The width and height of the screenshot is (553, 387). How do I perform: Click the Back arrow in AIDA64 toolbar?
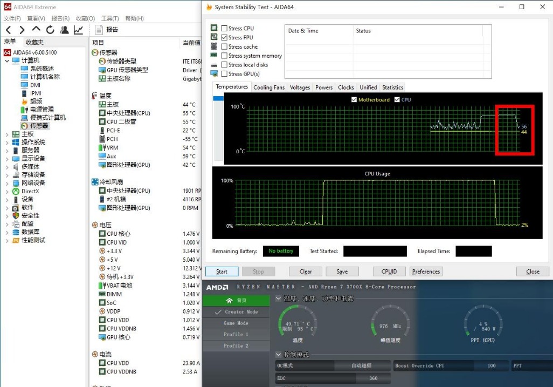click(9, 30)
